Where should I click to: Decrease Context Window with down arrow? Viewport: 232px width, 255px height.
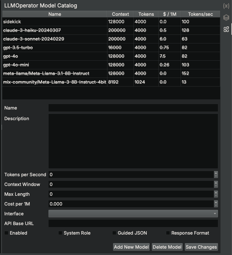point(216,186)
